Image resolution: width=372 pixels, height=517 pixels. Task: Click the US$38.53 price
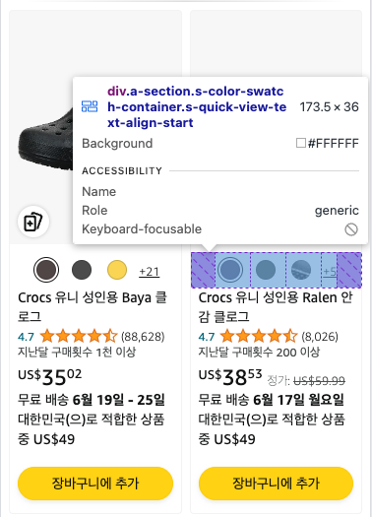point(230,377)
